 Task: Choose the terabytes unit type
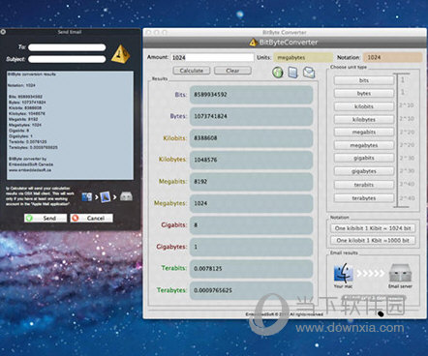pyautogui.click(x=364, y=198)
